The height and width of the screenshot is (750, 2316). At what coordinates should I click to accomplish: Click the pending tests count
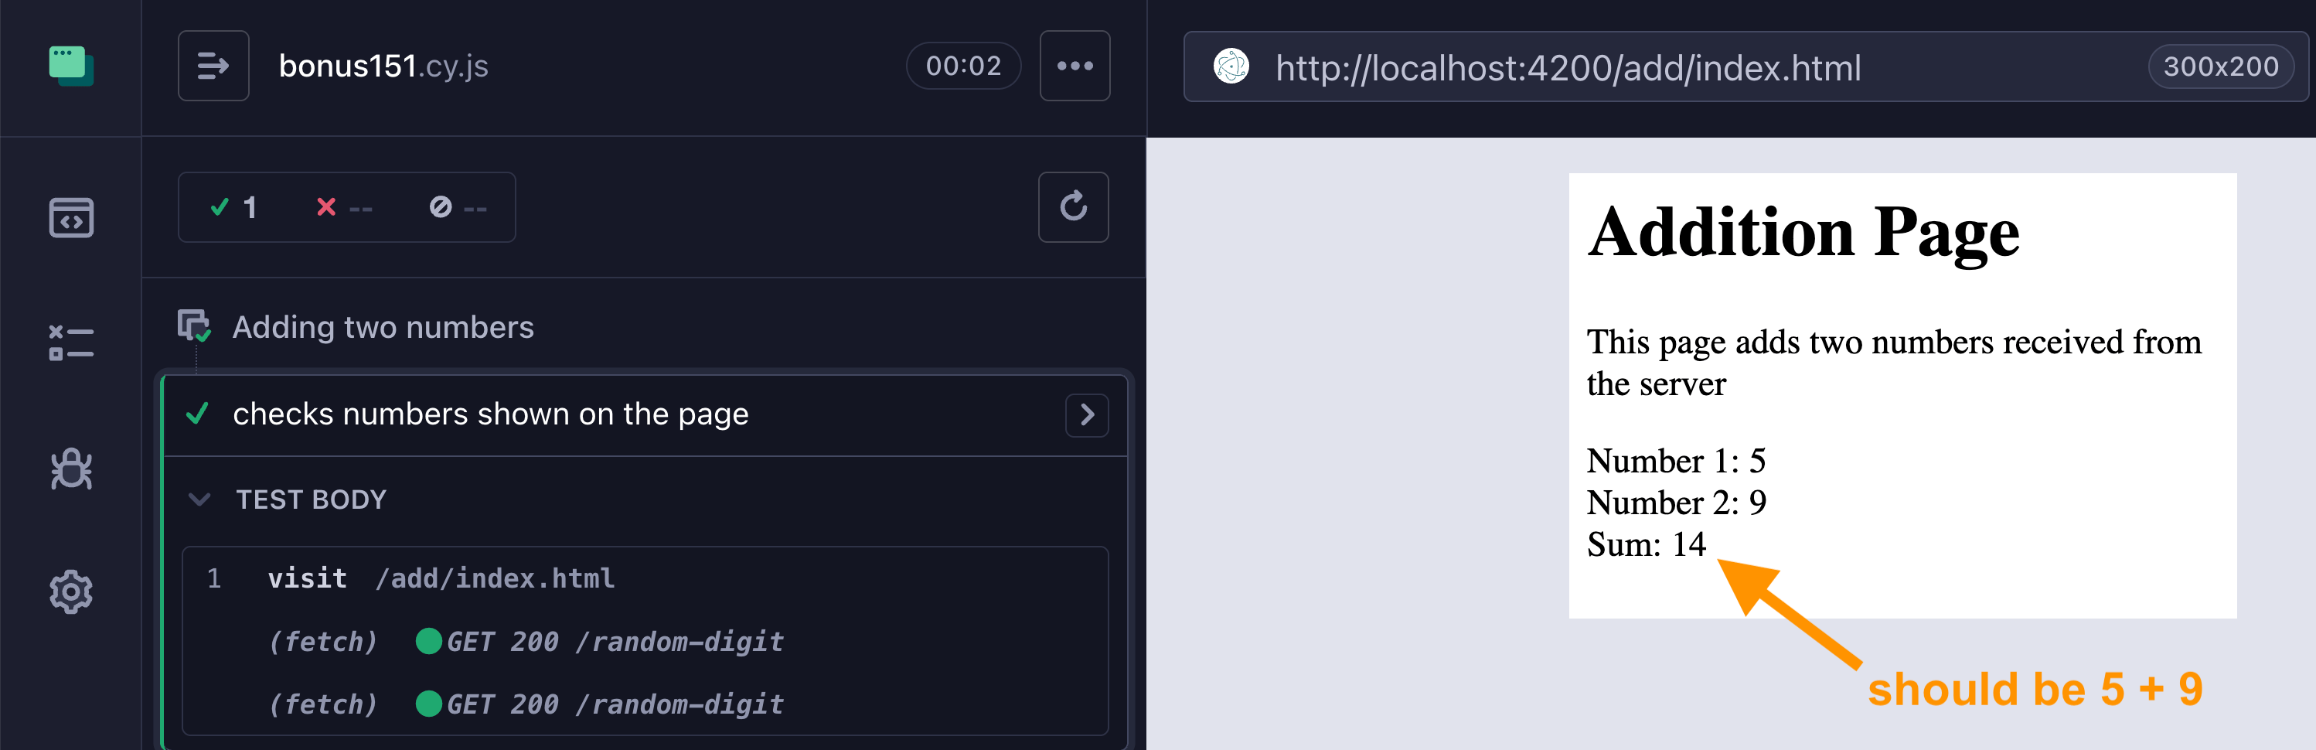(458, 208)
